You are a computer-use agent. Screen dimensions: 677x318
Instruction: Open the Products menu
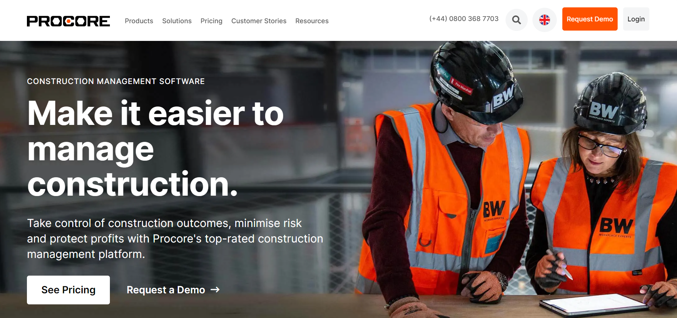139,21
